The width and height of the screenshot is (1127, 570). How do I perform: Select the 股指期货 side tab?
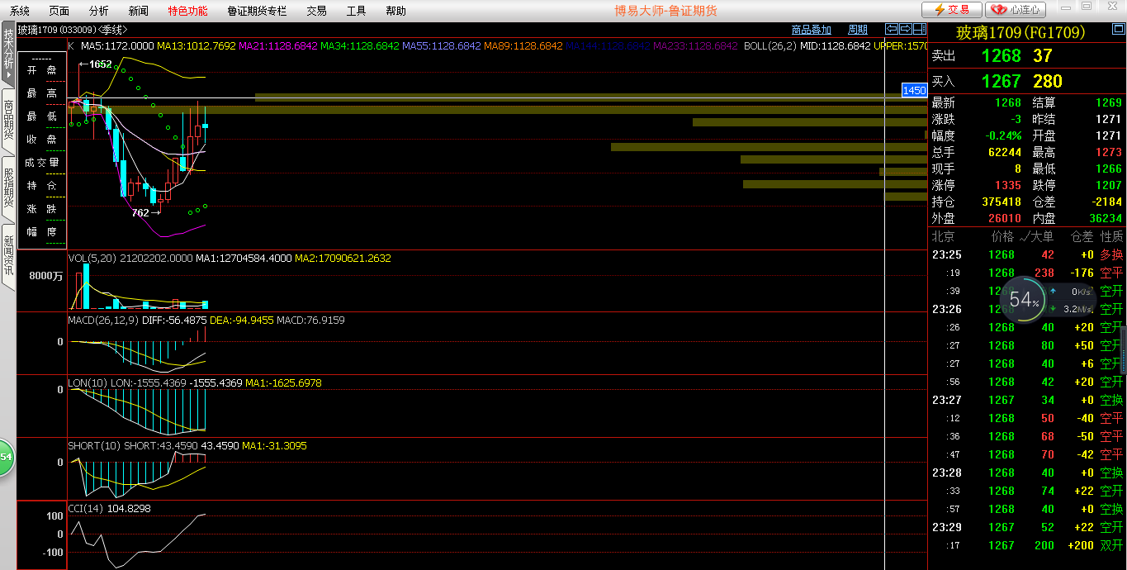8,188
